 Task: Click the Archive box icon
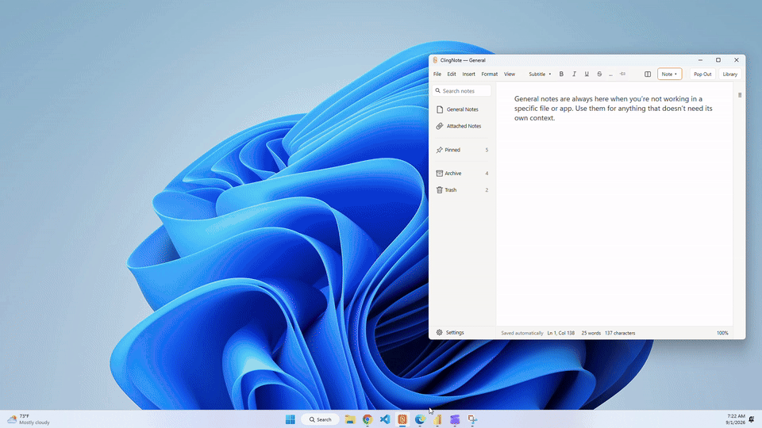coord(439,174)
